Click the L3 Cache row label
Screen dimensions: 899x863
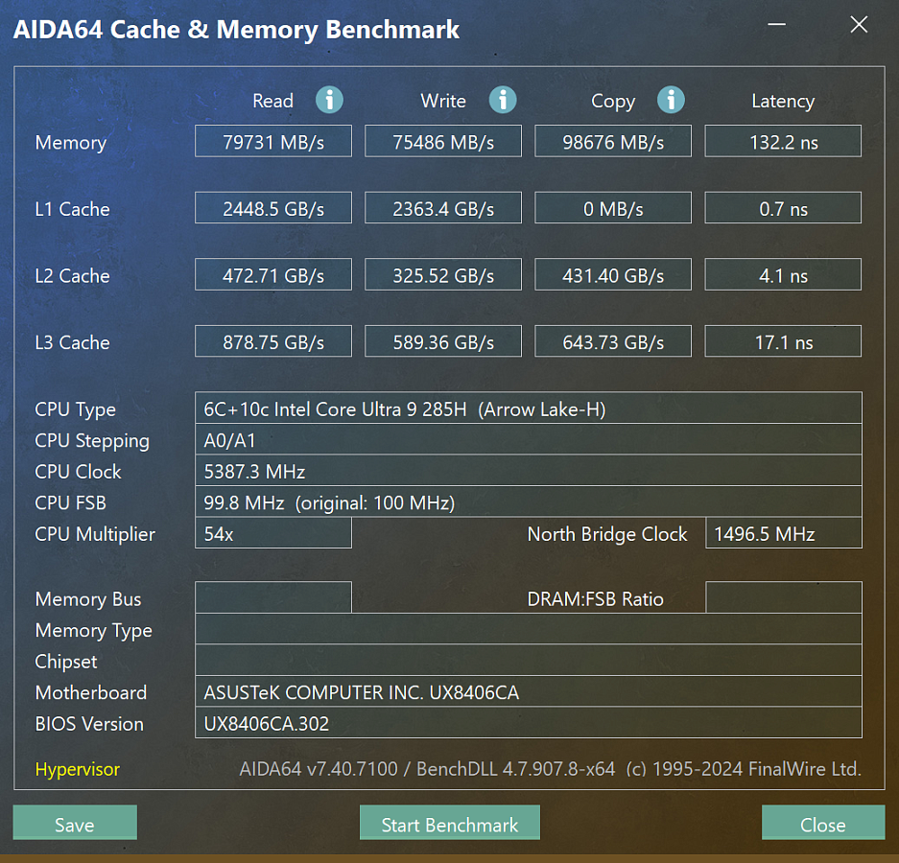pyautogui.click(x=72, y=342)
